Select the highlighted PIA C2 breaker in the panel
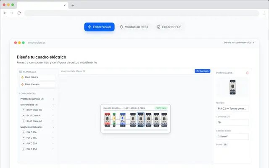The height and width of the screenshot is (168, 269). (141, 120)
